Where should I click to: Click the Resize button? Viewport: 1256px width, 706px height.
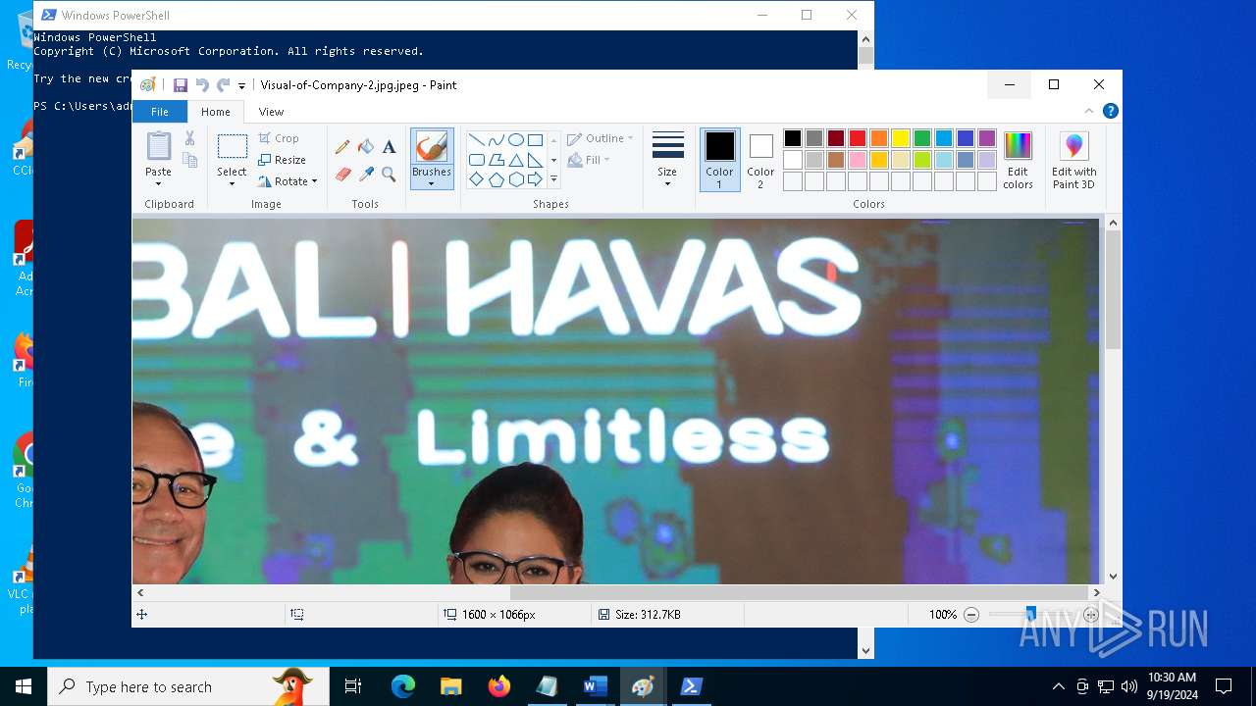[x=283, y=160]
